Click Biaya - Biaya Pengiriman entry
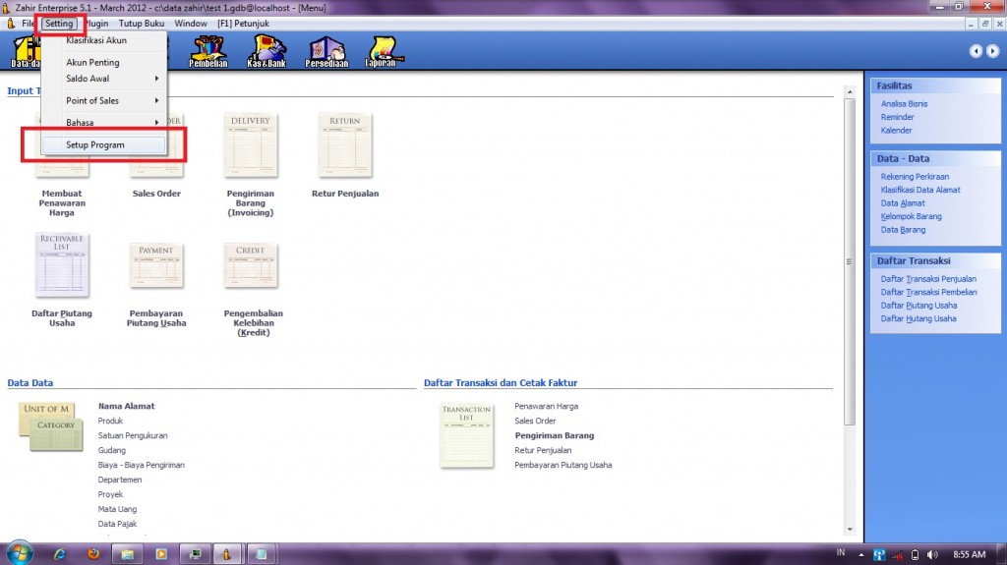This screenshot has width=1007, height=565. [142, 465]
